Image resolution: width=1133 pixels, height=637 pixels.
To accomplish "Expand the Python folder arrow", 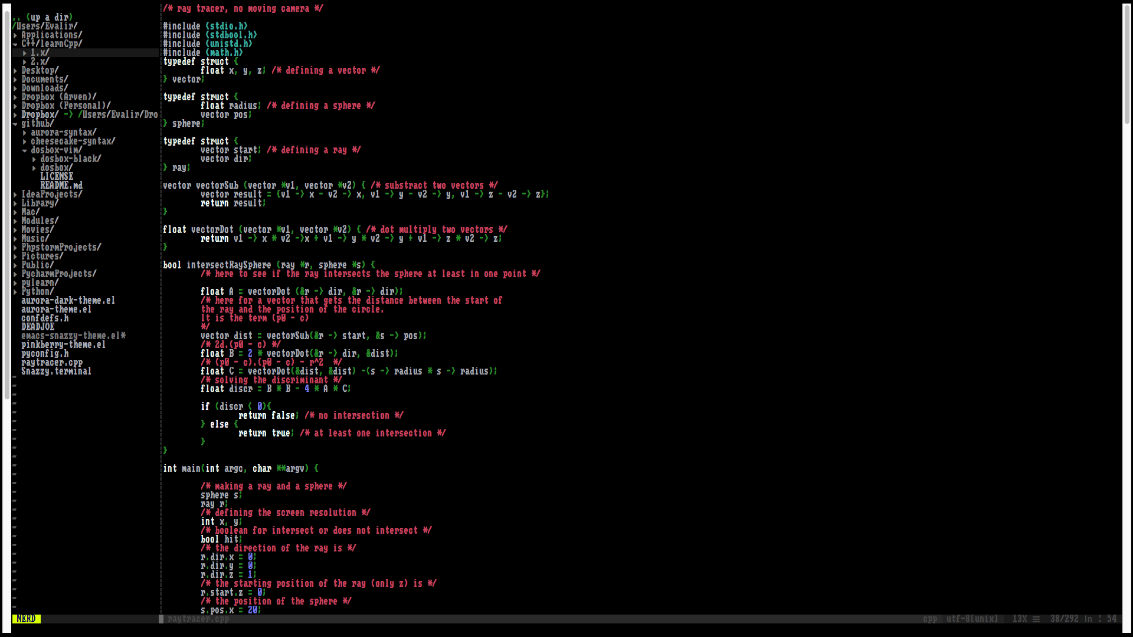I will point(15,292).
